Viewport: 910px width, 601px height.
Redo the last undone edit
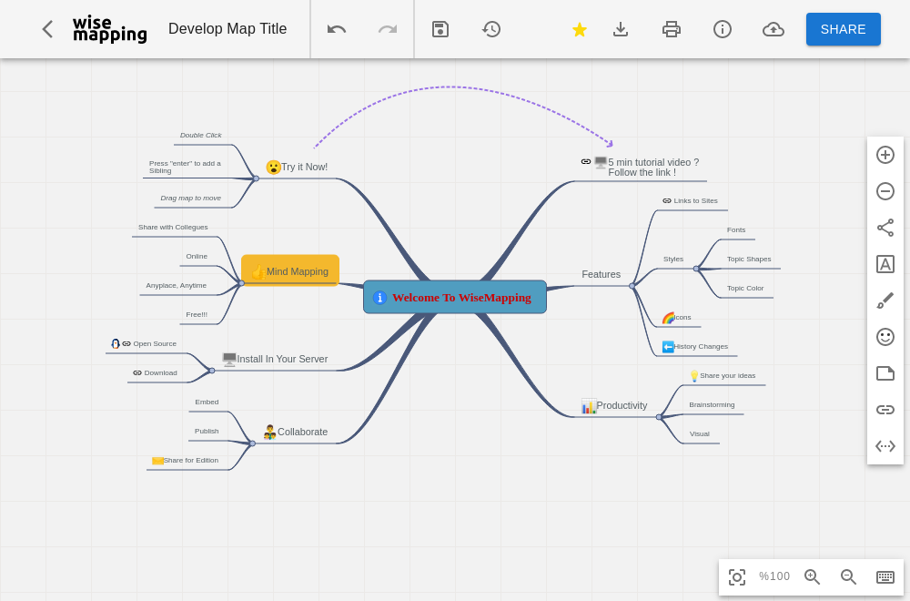pyautogui.click(x=387, y=29)
